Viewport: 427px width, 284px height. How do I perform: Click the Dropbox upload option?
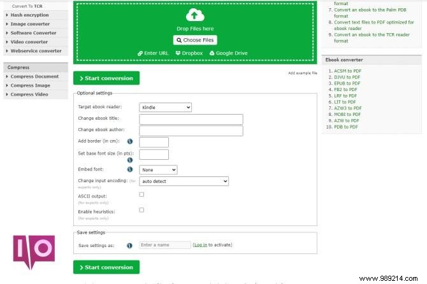tap(189, 53)
